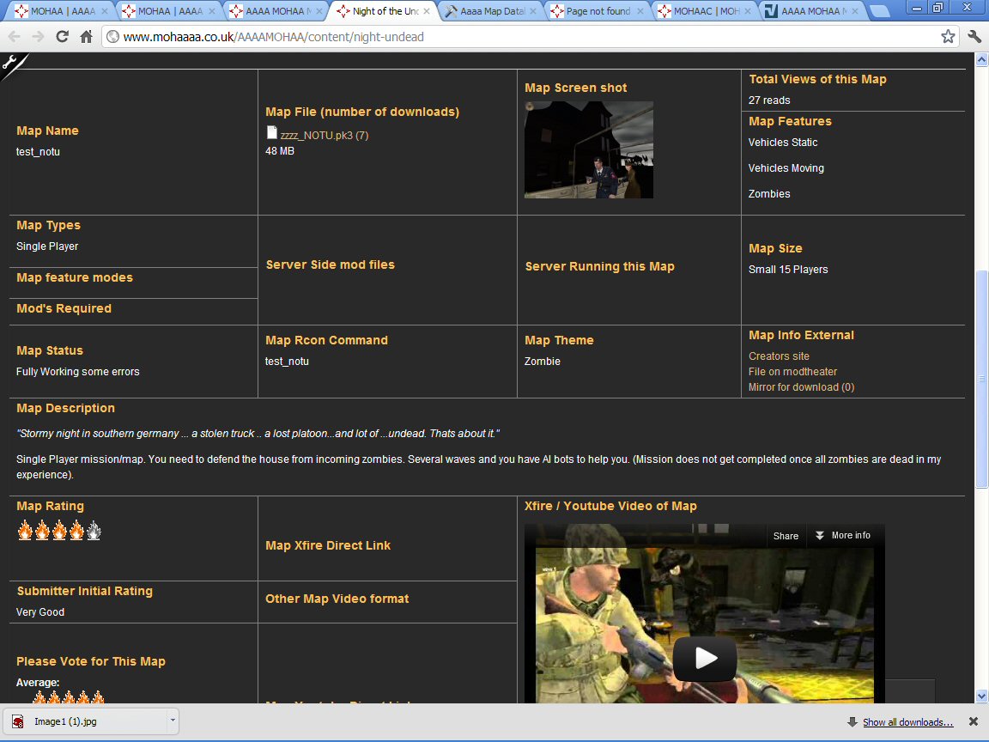The width and height of the screenshot is (989, 742).
Task: Click the 'Zombies' feature text
Action: (x=769, y=194)
